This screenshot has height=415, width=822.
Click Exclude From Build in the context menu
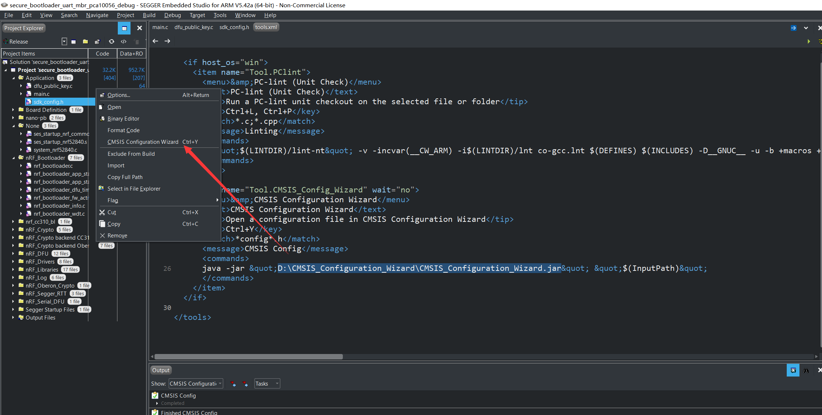tap(131, 154)
